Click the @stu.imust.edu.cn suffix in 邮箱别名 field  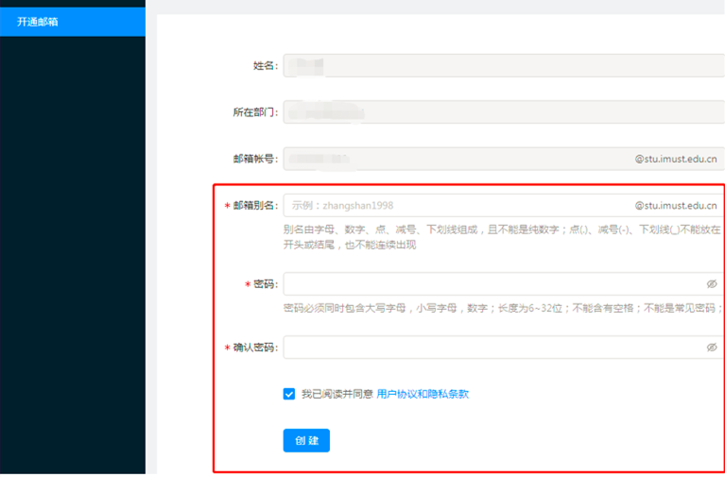pyautogui.click(x=676, y=206)
